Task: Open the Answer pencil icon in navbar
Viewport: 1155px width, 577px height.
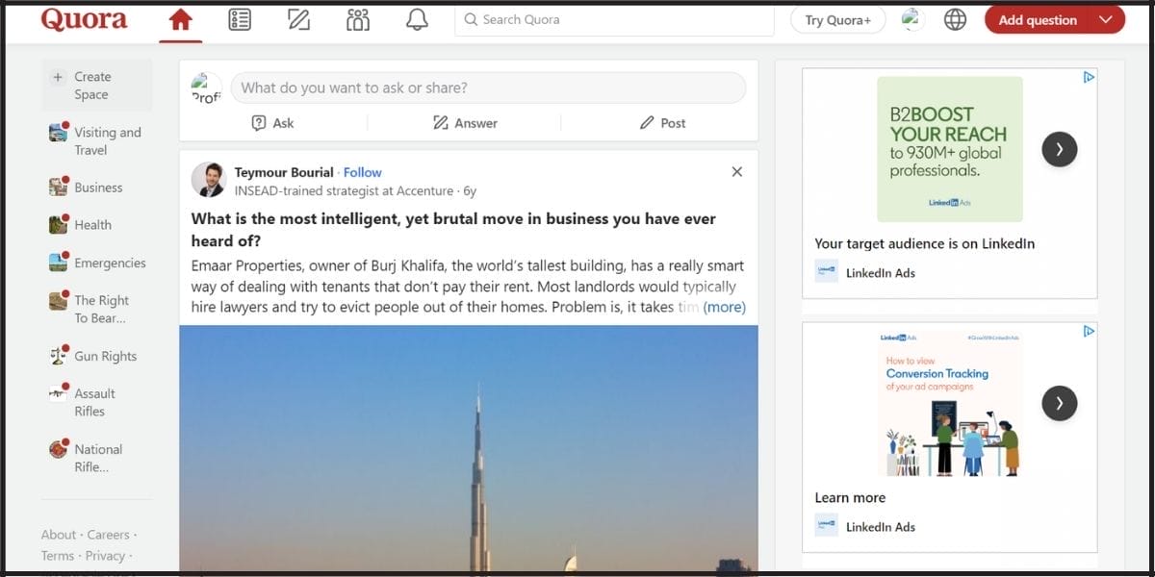Action: [x=298, y=20]
